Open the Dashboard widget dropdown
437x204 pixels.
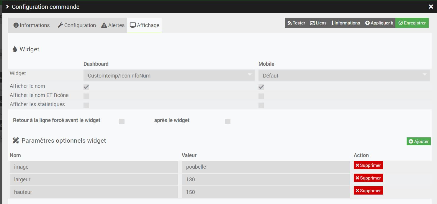click(169, 75)
